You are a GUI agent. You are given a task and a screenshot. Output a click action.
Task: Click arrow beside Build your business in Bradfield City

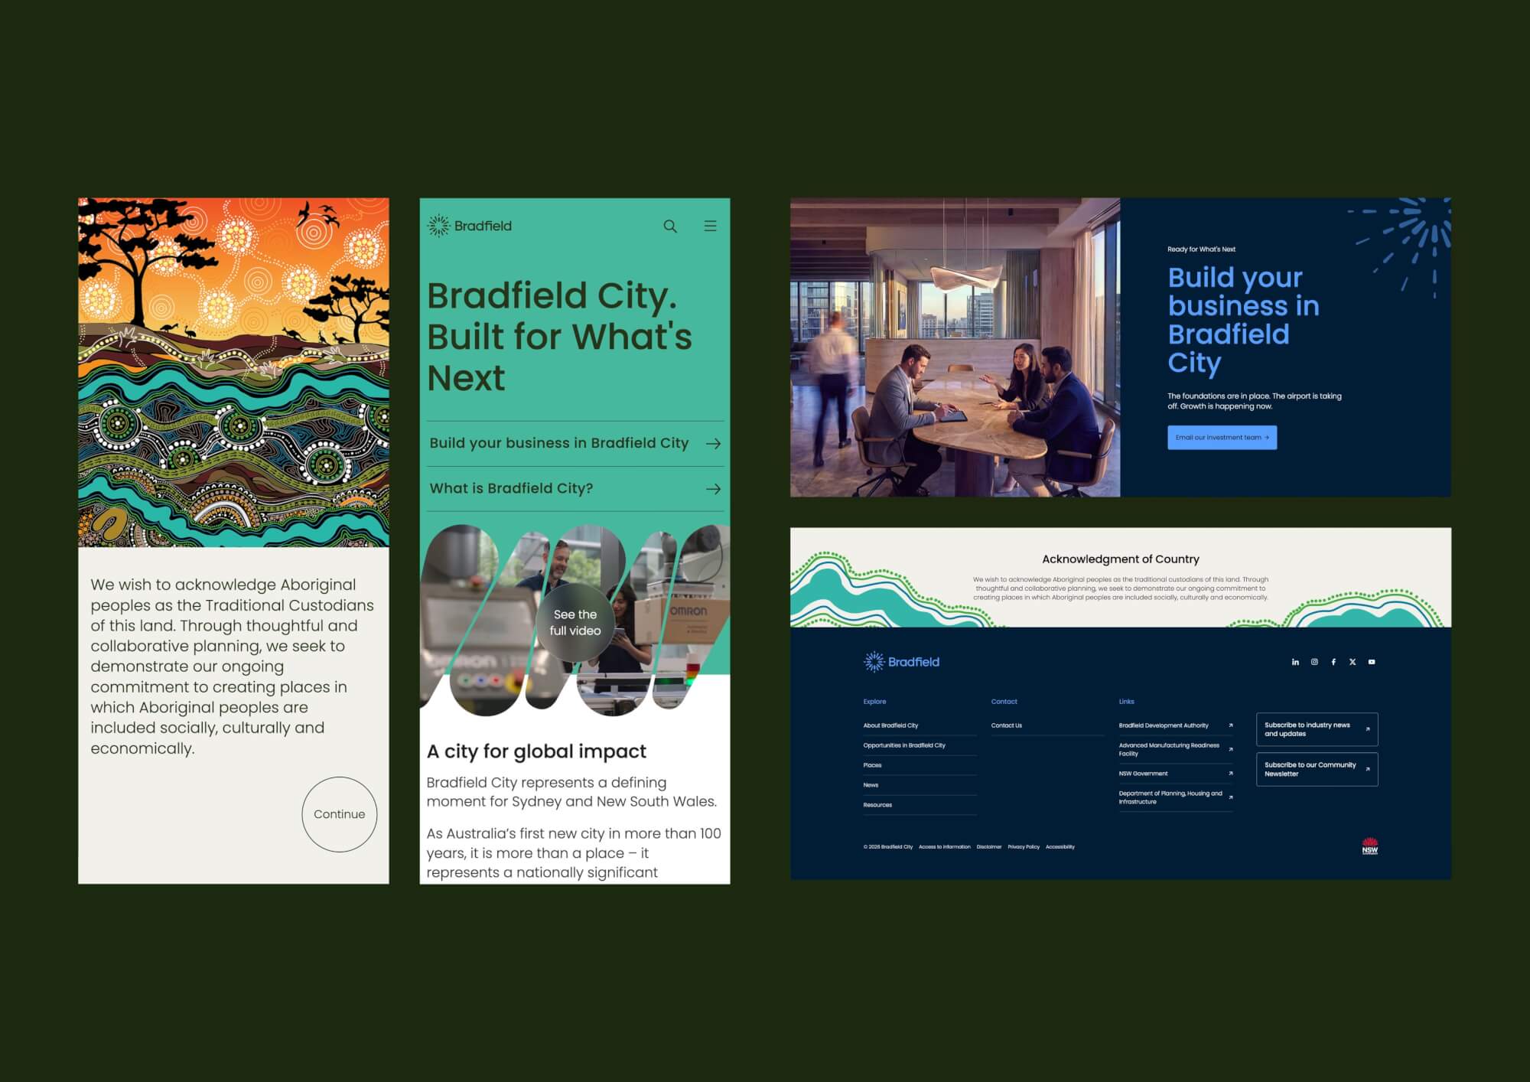713,444
